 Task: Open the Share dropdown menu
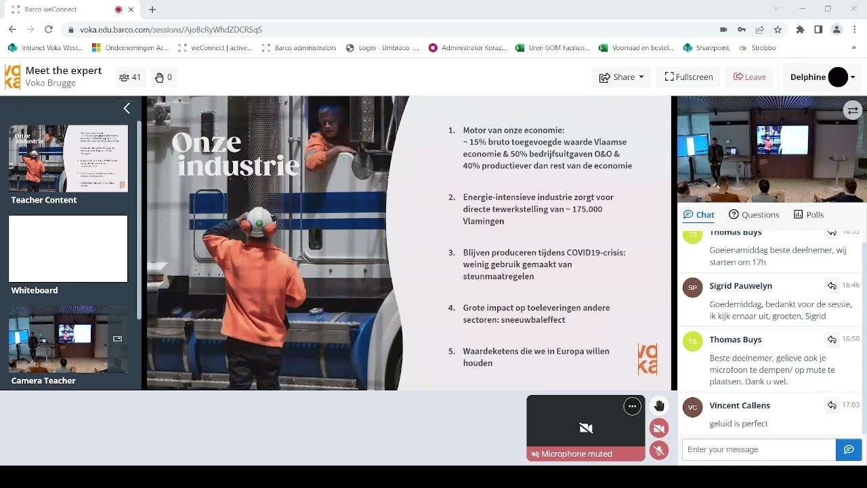[x=621, y=77]
